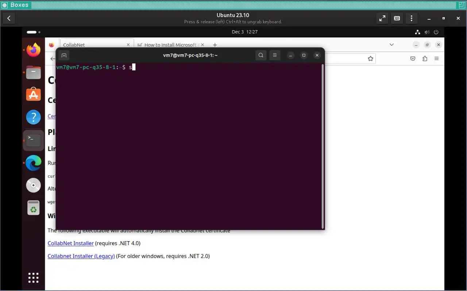
Task: Expand Firefox list all tabs dropdown
Action: [x=391, y=45]
